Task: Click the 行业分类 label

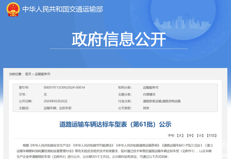Action: coord(125,101)
